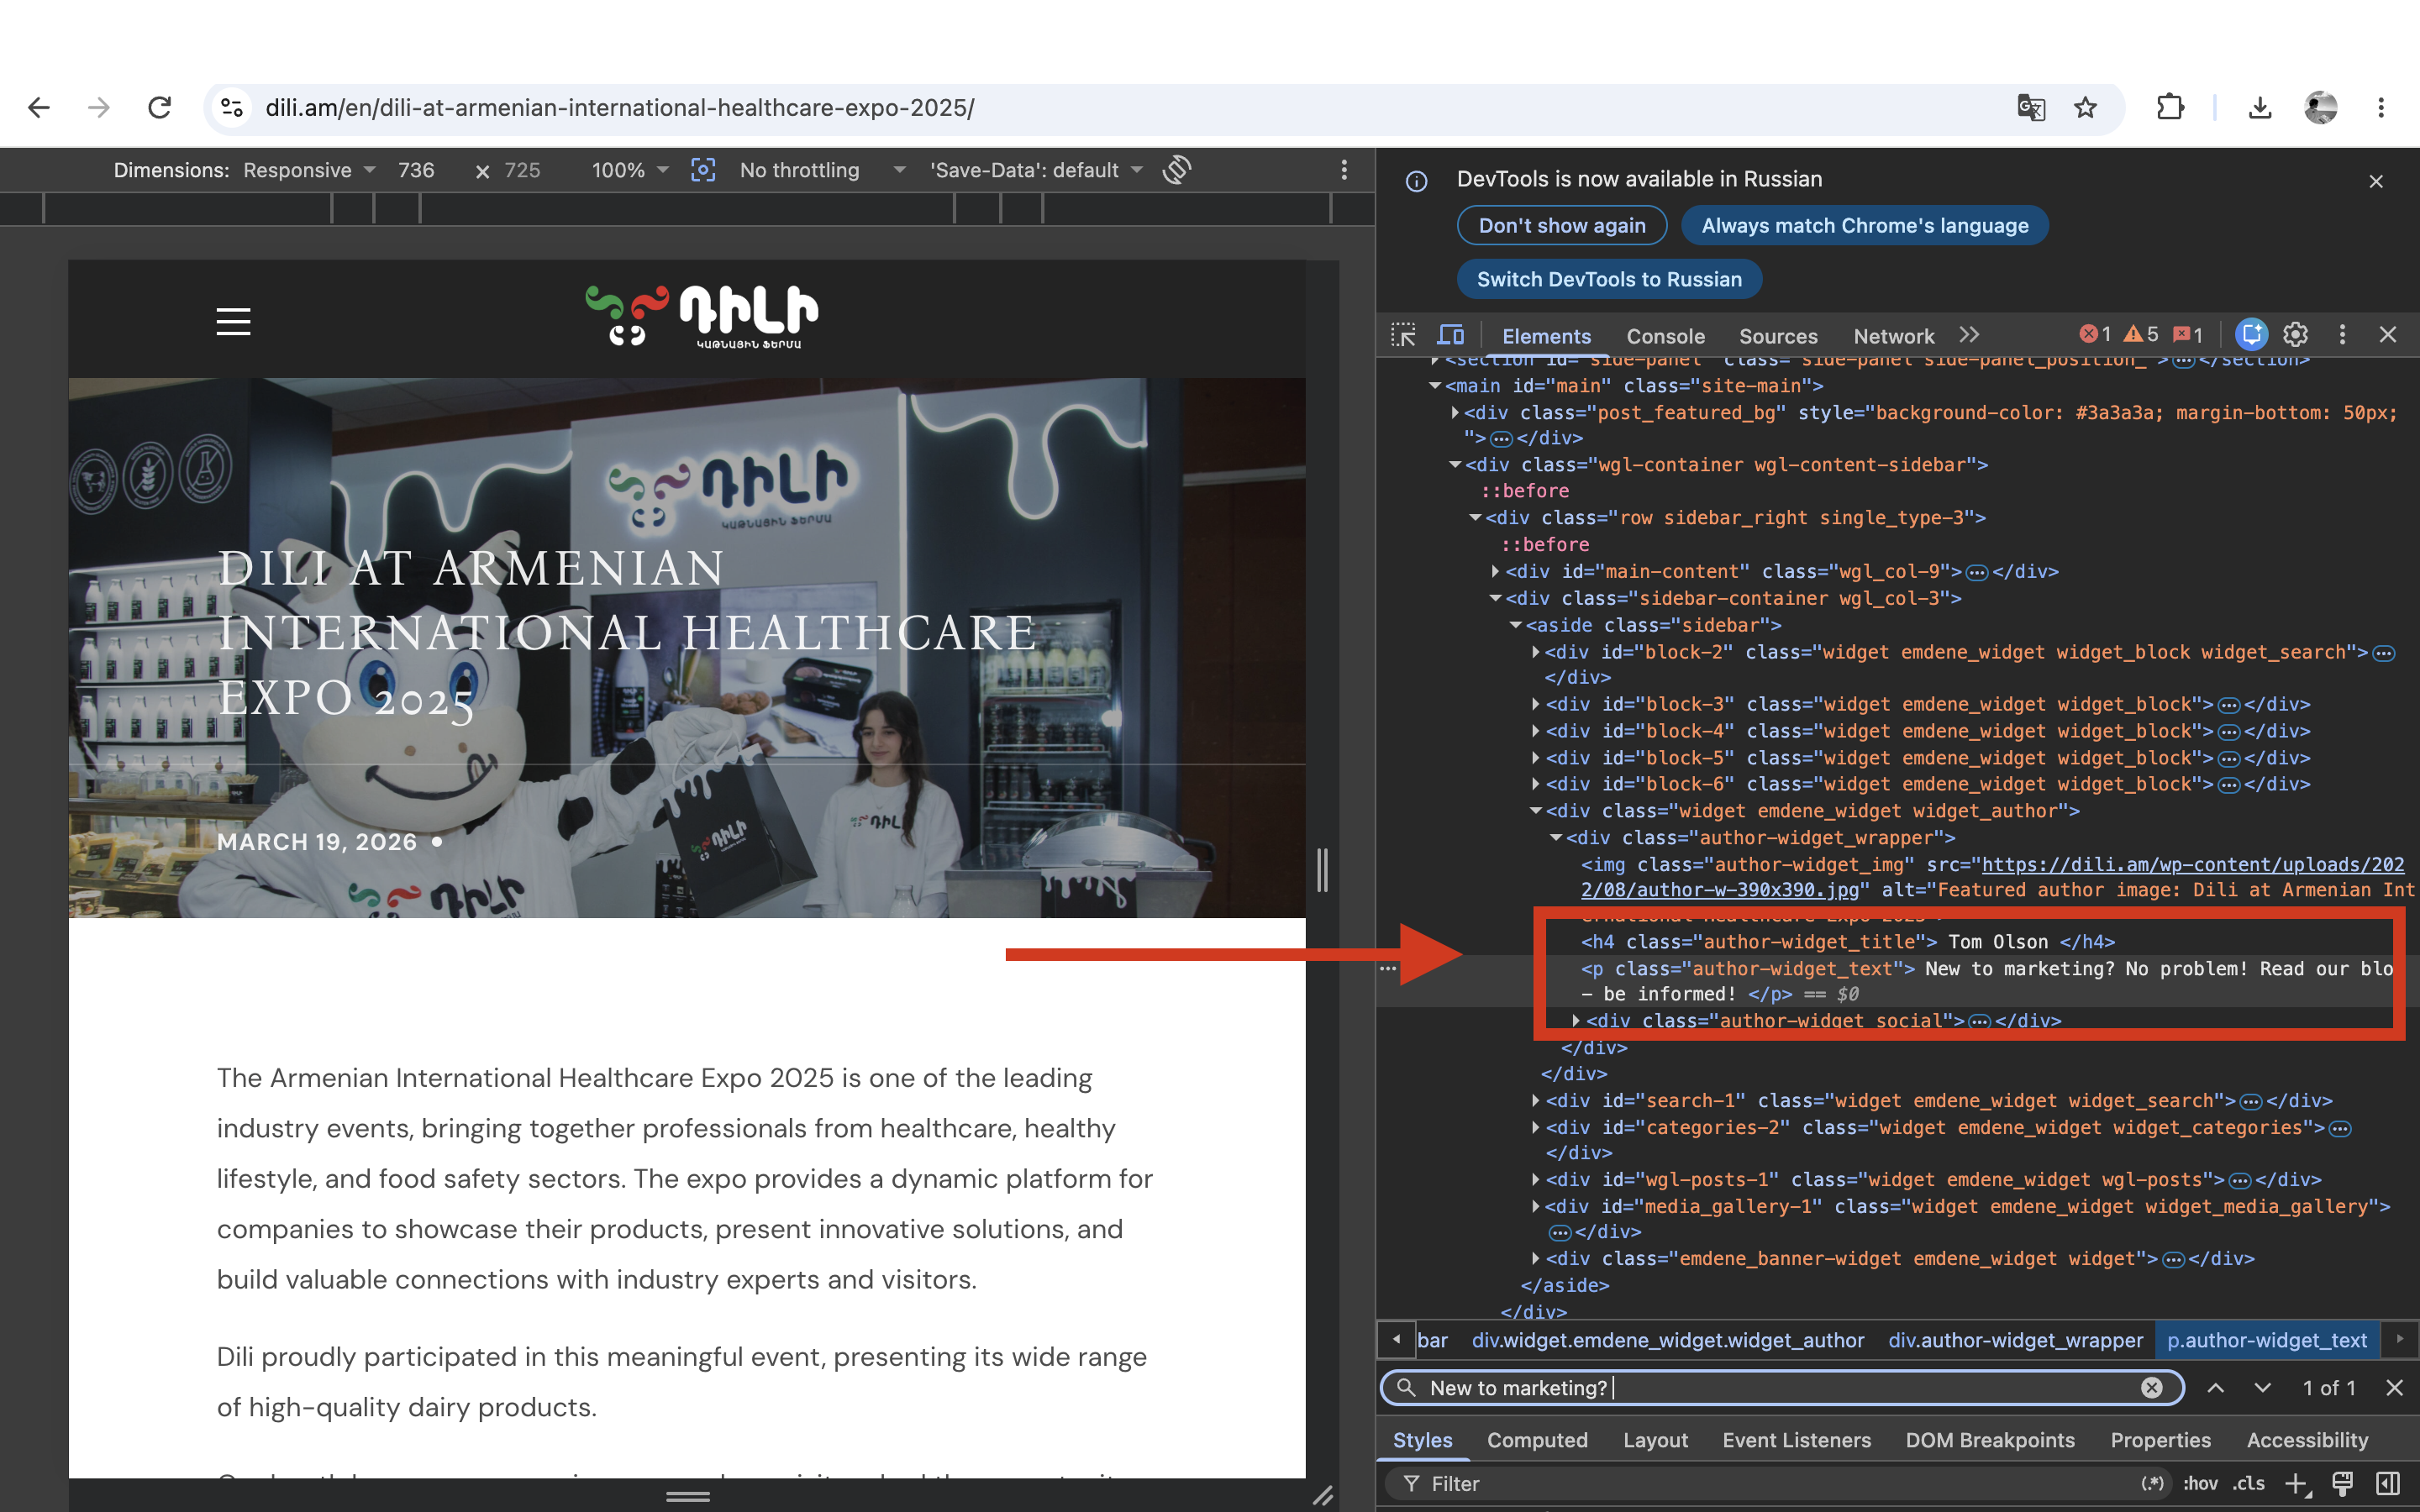Screen dimensions: 2420x1512
Task: Reload the current page
Action: (159, 107)
